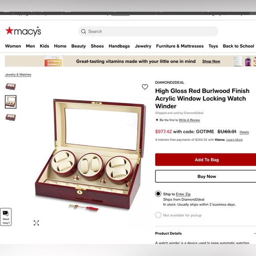Viewport: 256px width, 256px height.
Task: Click the Buy Now button
Action: (x=206, y=176)
